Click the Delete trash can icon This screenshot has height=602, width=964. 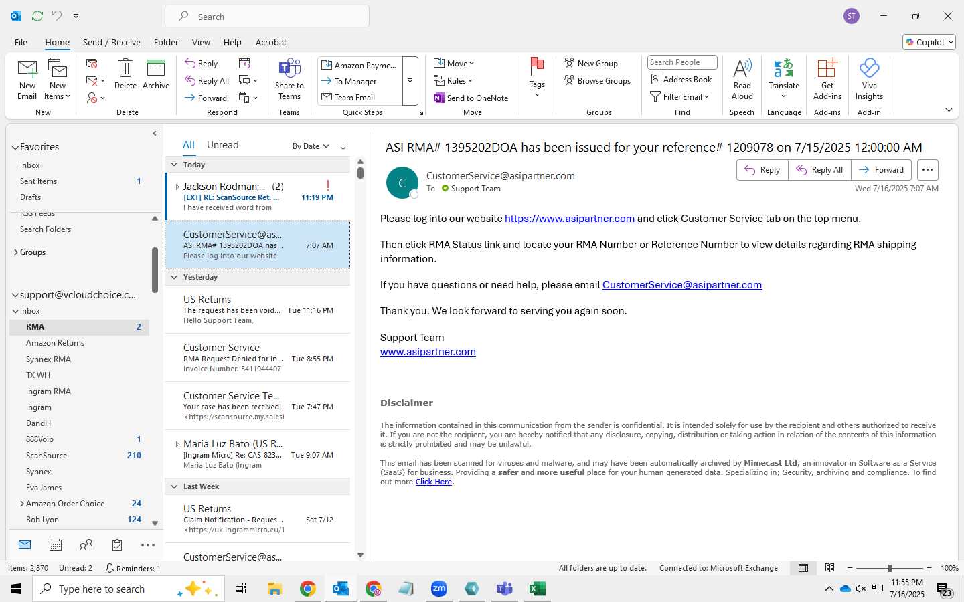point(125,74)
